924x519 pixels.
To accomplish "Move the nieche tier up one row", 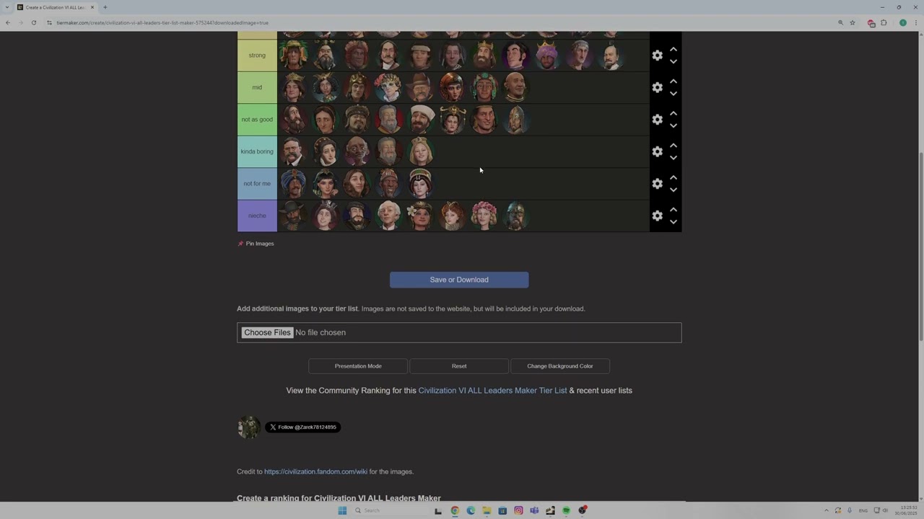I will (673, 210).
